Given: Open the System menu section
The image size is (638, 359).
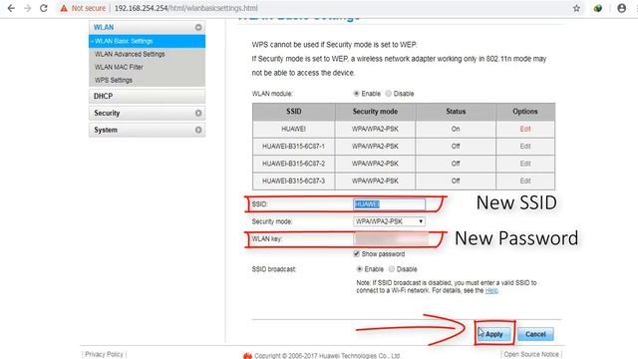Looking at the screenshot, I should 147,130.
